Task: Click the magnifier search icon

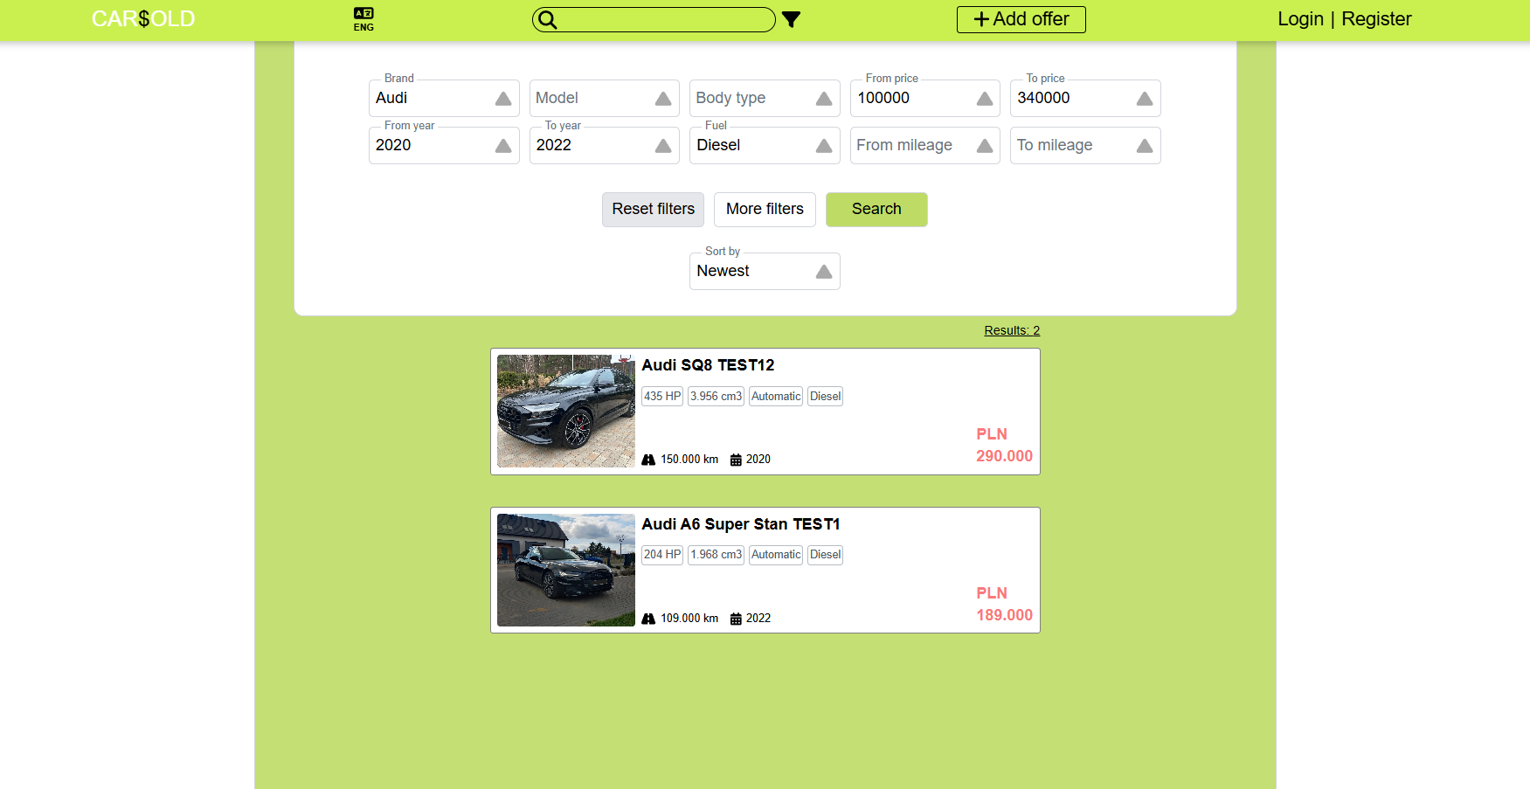Action: click(x=547, y=19)
